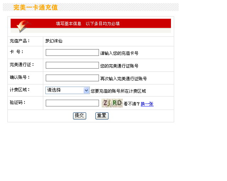Click the ZJRD captcha image

coord(112,103)
